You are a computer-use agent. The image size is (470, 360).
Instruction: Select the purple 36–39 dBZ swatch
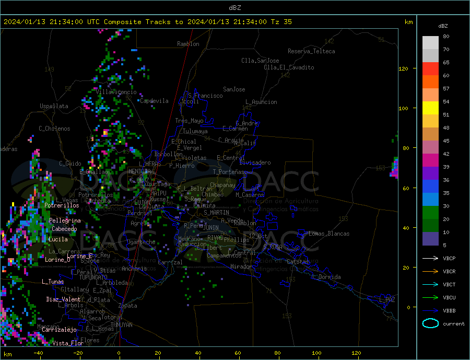click(430, 173)
